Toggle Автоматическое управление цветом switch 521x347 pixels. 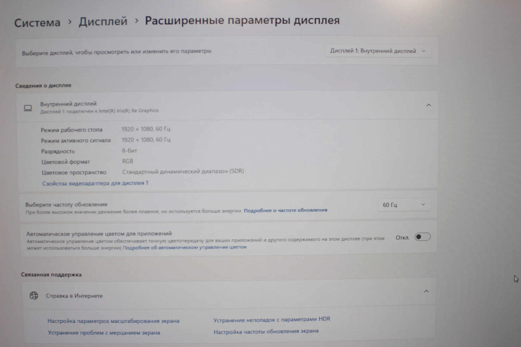click(x=422, y=237)
